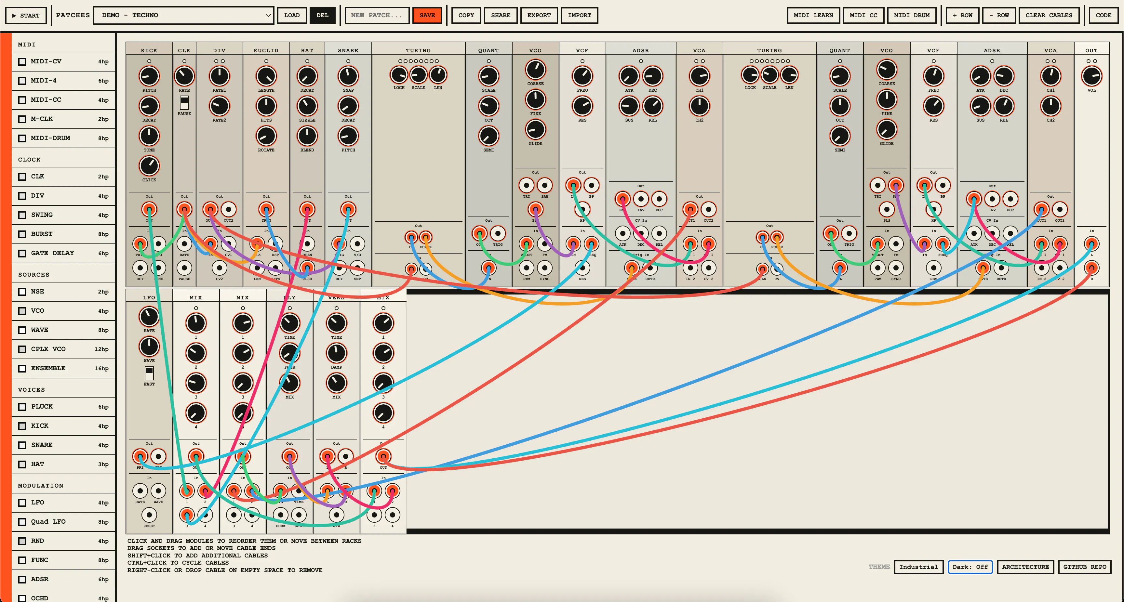
Task: Click the orange SAVE button
Action: pyautogui.click(x=427, y=15)
